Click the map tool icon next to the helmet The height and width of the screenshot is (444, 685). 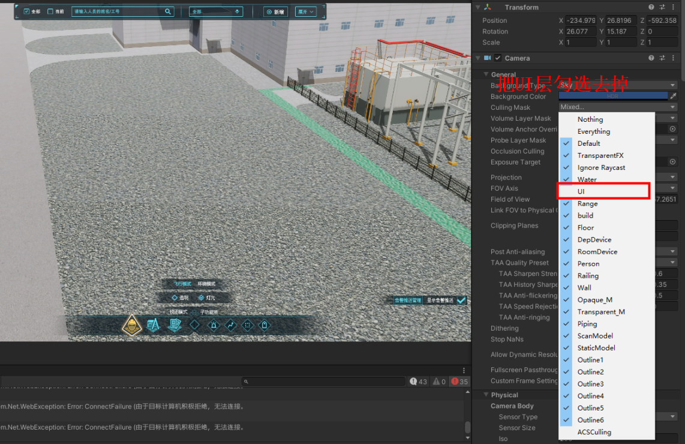pos(154,325)
